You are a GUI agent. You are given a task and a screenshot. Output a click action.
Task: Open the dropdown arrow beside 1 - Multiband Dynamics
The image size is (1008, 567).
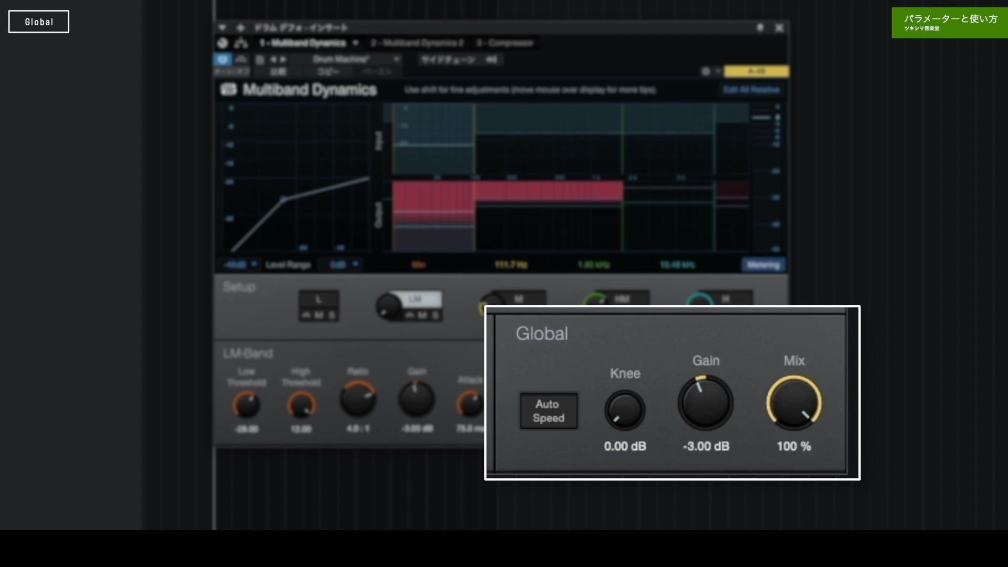pos(356,43)
